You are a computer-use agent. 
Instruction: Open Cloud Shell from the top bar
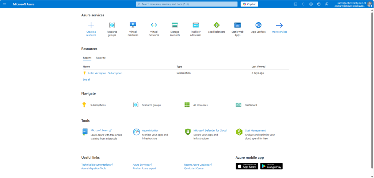pyautogui.click(x=295, y=4)
